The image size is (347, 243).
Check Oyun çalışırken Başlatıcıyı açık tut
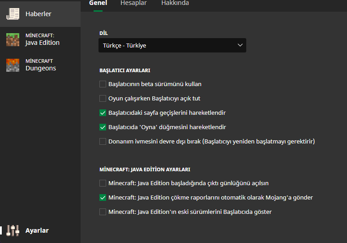103,98
